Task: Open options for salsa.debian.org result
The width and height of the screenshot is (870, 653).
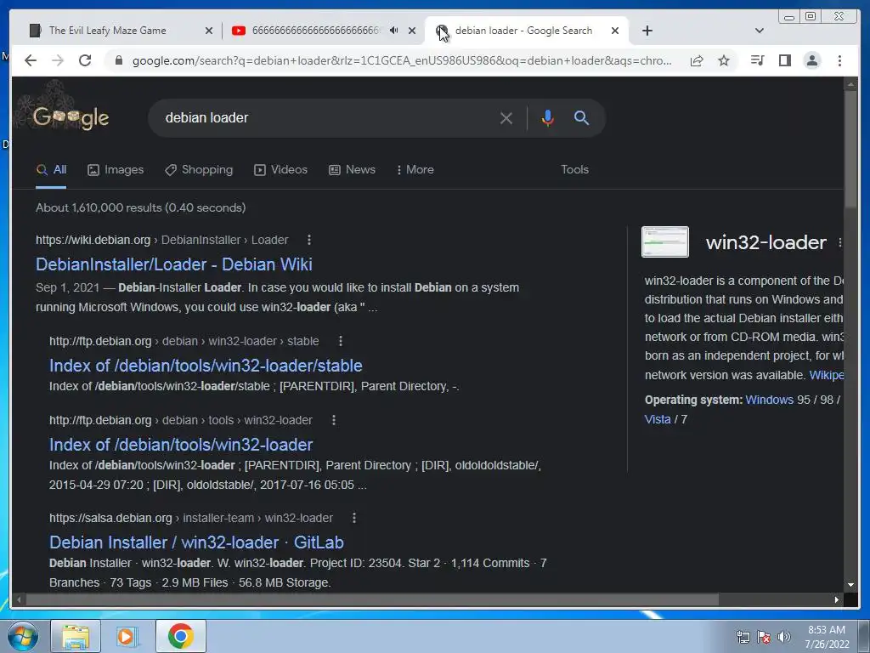Action: [x=354, y=518]
